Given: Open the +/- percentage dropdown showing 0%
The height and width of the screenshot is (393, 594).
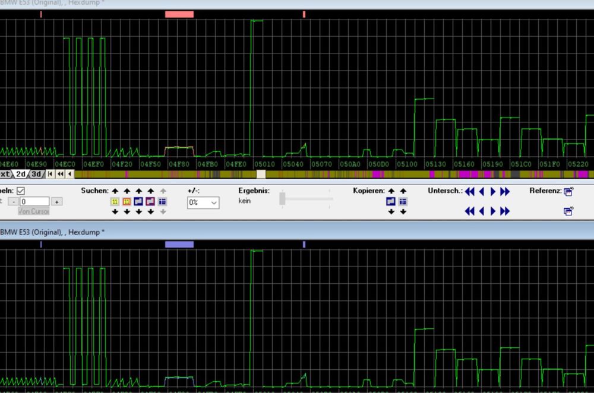Looking at the screenshot, I should [x=203, y=202].
